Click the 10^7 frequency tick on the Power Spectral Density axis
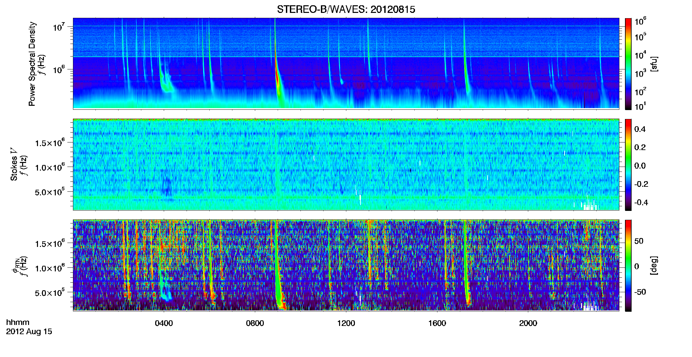Viewport: 692px width, 357px height. pos(59,27)
